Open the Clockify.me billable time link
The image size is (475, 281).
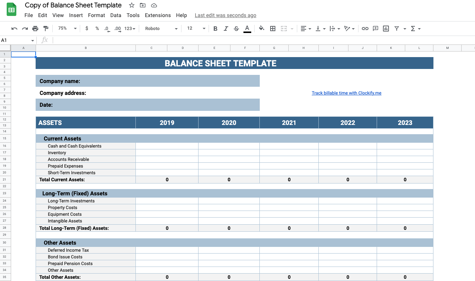pyautogui.click(x=346, y=93)
